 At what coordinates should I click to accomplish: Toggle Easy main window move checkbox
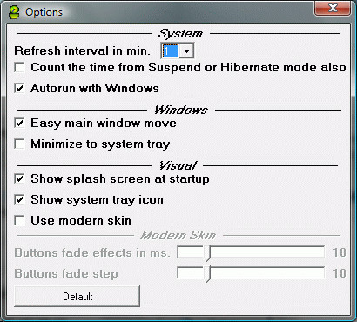19,123
